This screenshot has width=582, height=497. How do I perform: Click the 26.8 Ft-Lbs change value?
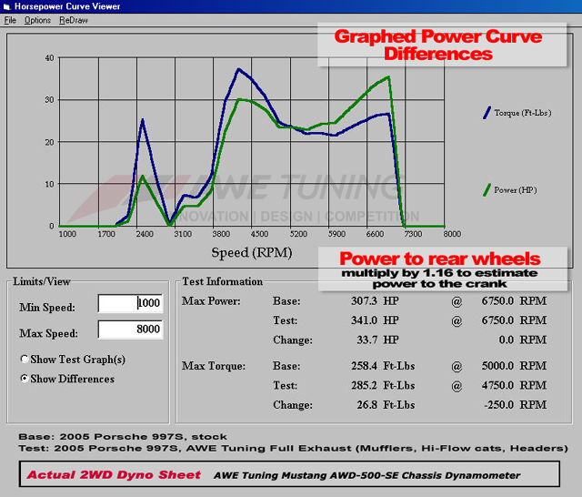pyautogui.click(x=386, y=404)
